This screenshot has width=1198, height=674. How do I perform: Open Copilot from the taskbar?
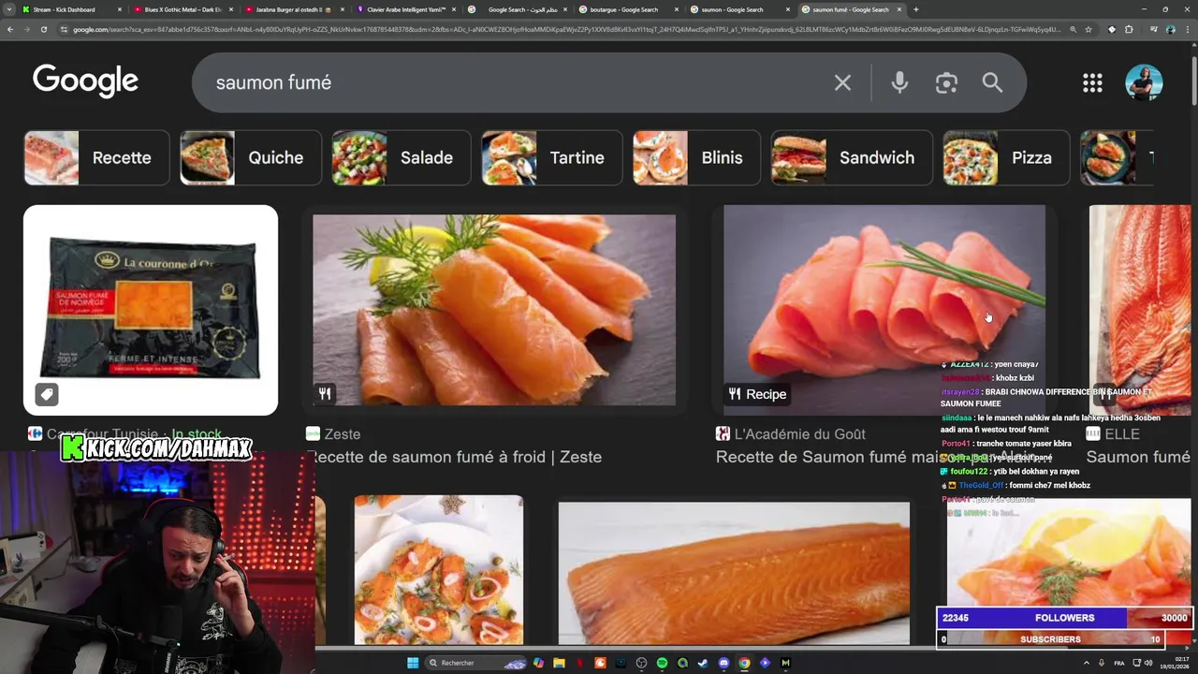click(x=538, y=663)
